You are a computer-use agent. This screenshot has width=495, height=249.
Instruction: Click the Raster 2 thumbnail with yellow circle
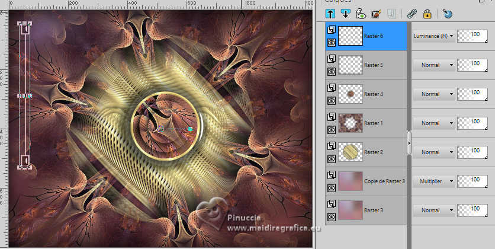[351, 152]
